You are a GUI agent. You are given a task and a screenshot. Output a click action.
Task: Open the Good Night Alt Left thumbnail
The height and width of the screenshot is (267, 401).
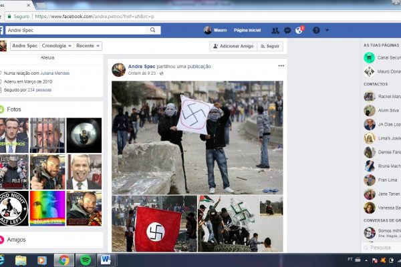(14, 208)
